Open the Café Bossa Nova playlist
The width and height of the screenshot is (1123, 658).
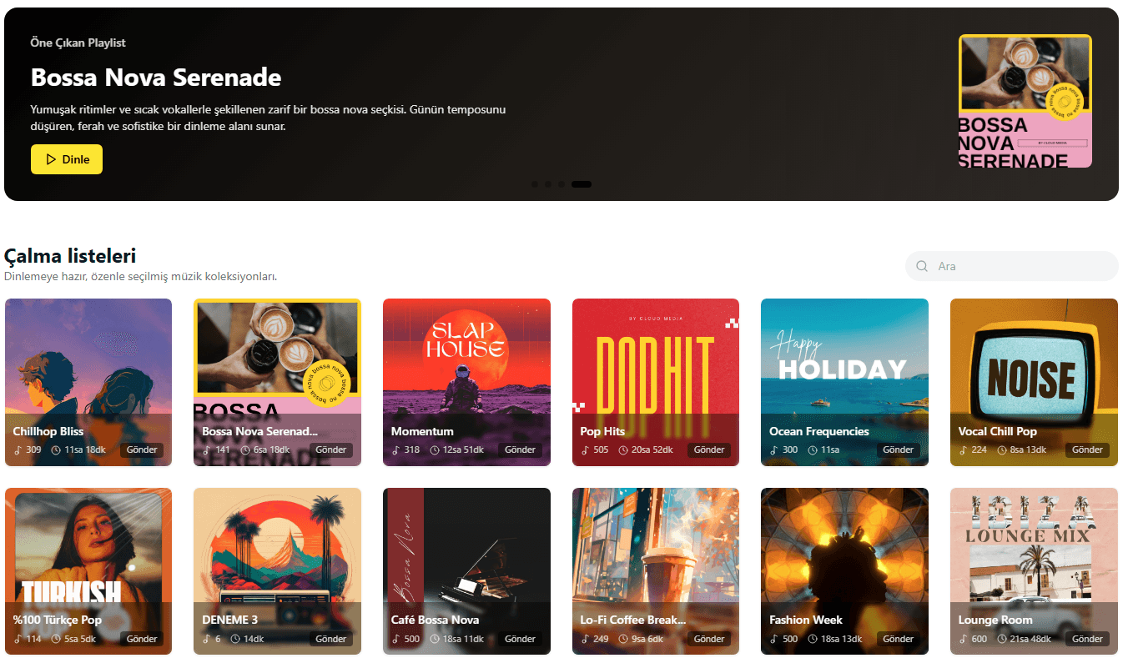click(x=466, y=571)
